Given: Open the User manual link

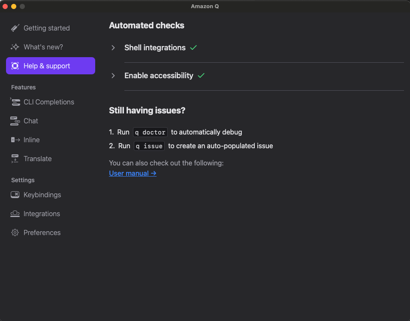Looking at the screenshot, I should (x=133, y=174).
